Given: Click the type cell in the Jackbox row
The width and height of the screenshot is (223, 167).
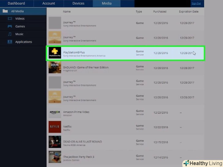Looking at the screenshot, I should 140,157.
